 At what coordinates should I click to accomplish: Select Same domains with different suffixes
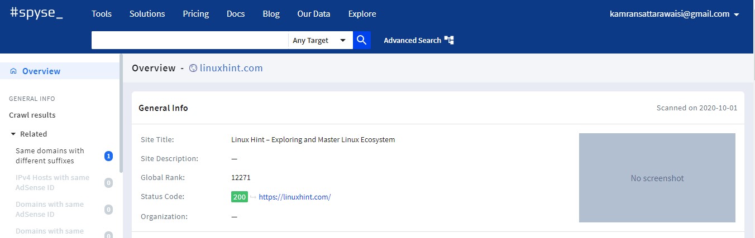(50, 156)
